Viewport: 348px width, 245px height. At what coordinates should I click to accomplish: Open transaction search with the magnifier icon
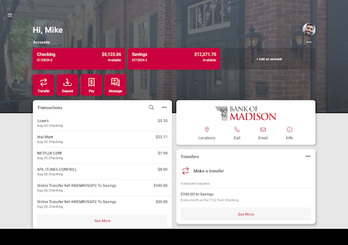click(151, 108)
